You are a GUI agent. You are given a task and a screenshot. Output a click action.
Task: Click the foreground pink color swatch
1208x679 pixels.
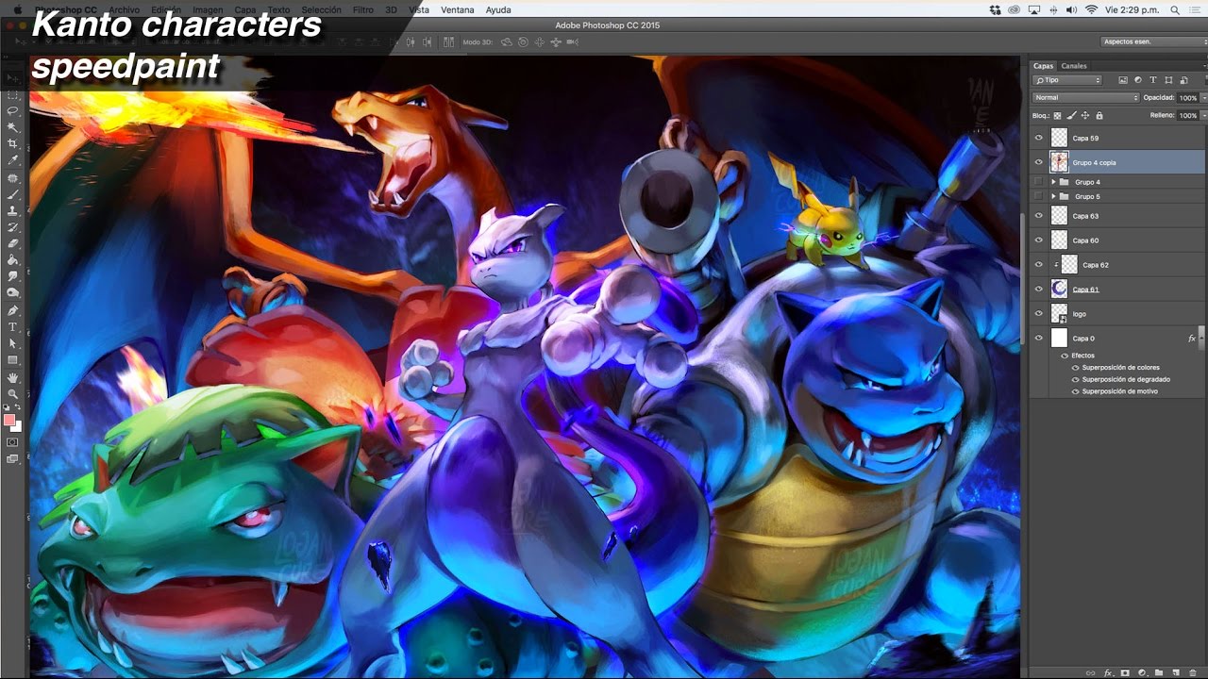click(x=9, y=421)
